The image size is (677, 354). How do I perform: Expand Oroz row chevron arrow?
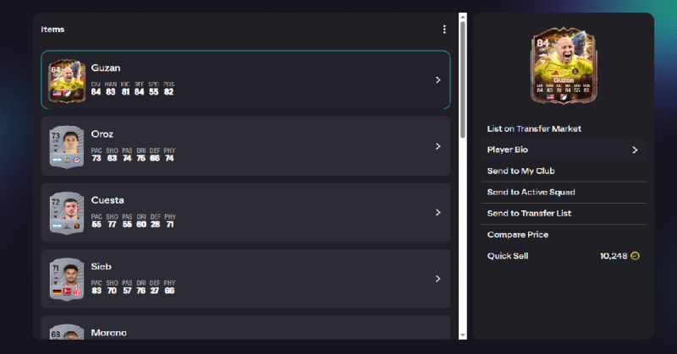click(x=438, y=146)
